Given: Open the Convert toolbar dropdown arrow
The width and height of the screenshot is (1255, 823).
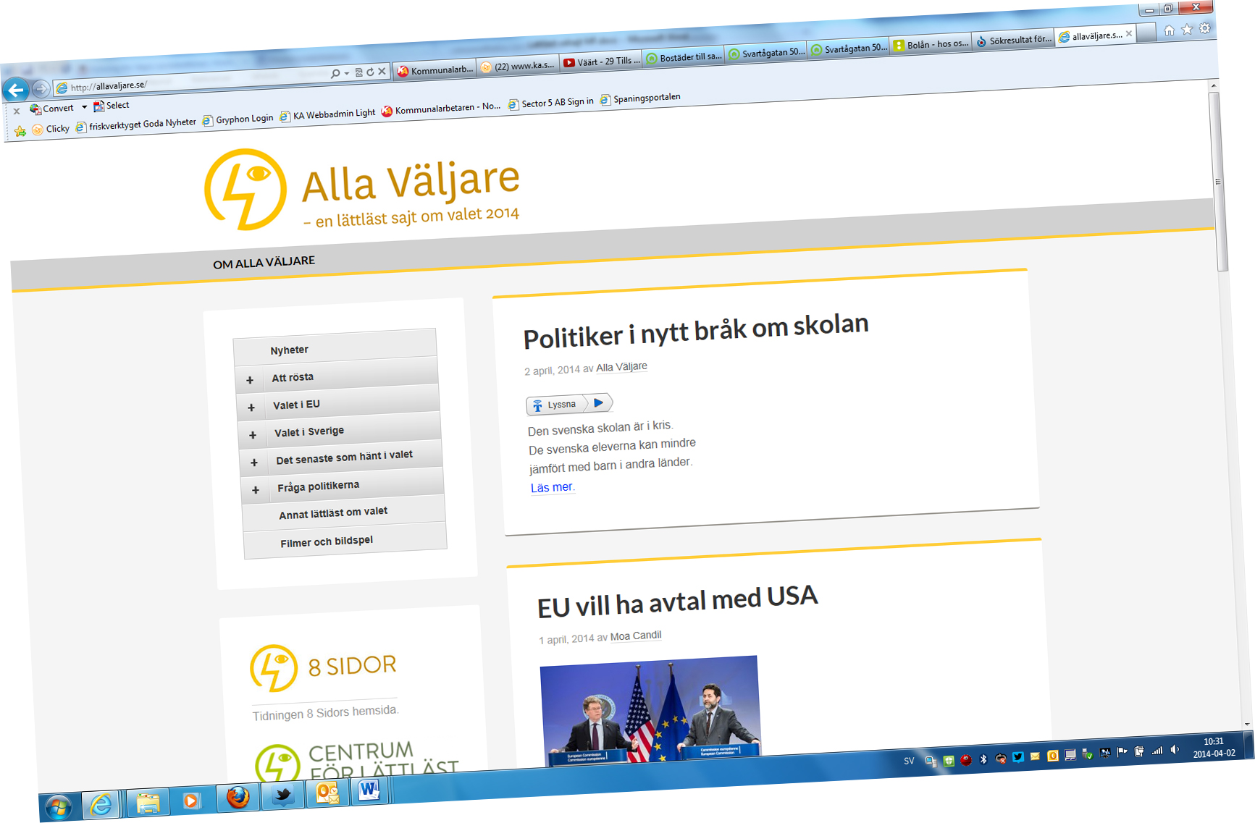Looking at the screenshot, I should click(84, 107).
